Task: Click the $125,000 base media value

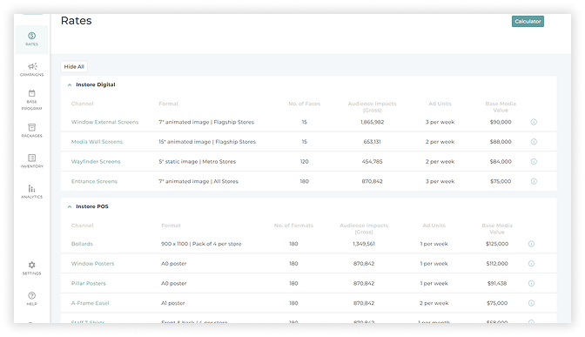Action: click(x=497, y=244)
